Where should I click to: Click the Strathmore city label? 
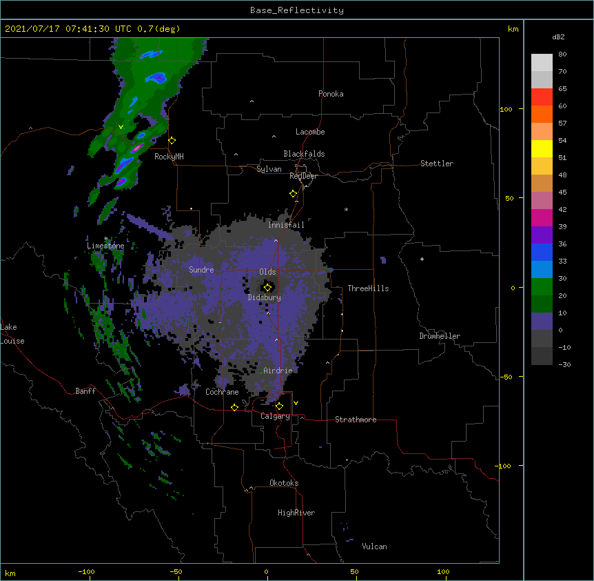point(356,420)
